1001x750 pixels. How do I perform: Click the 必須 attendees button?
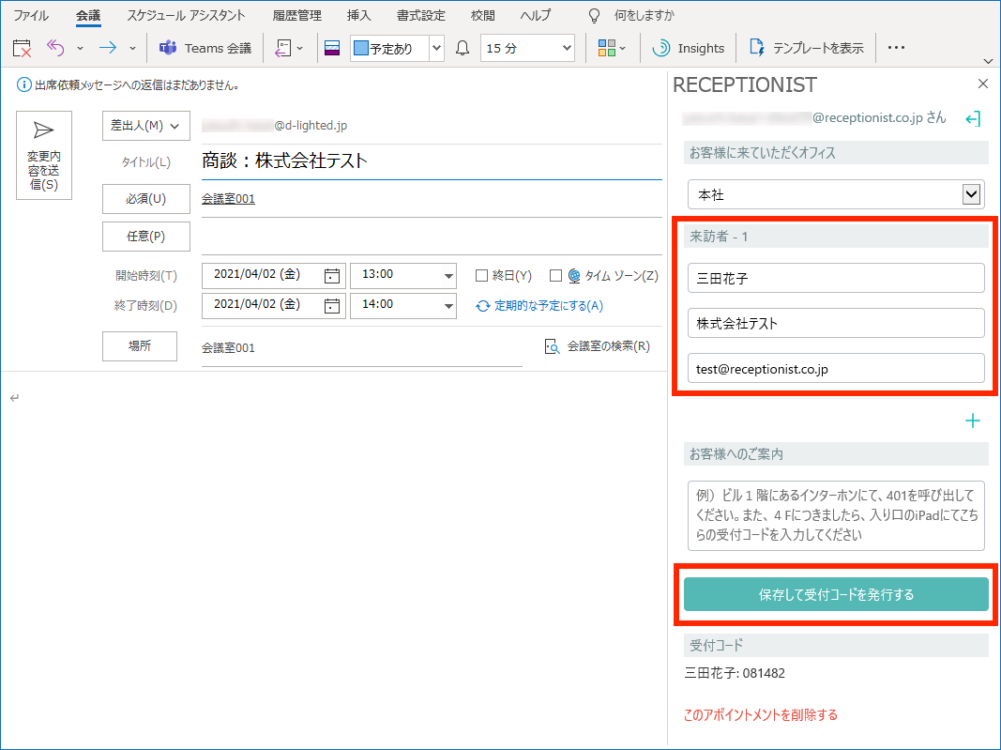click(146, 199)
